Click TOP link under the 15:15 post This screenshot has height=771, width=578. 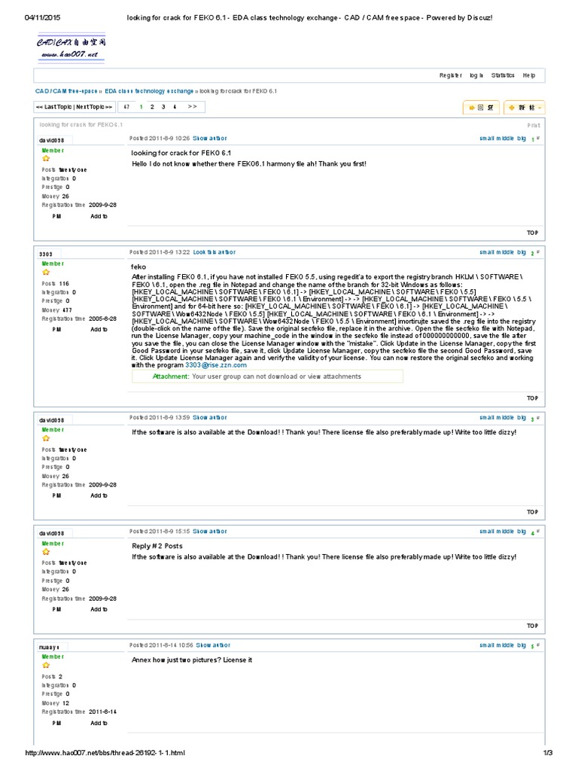[532, 626]
